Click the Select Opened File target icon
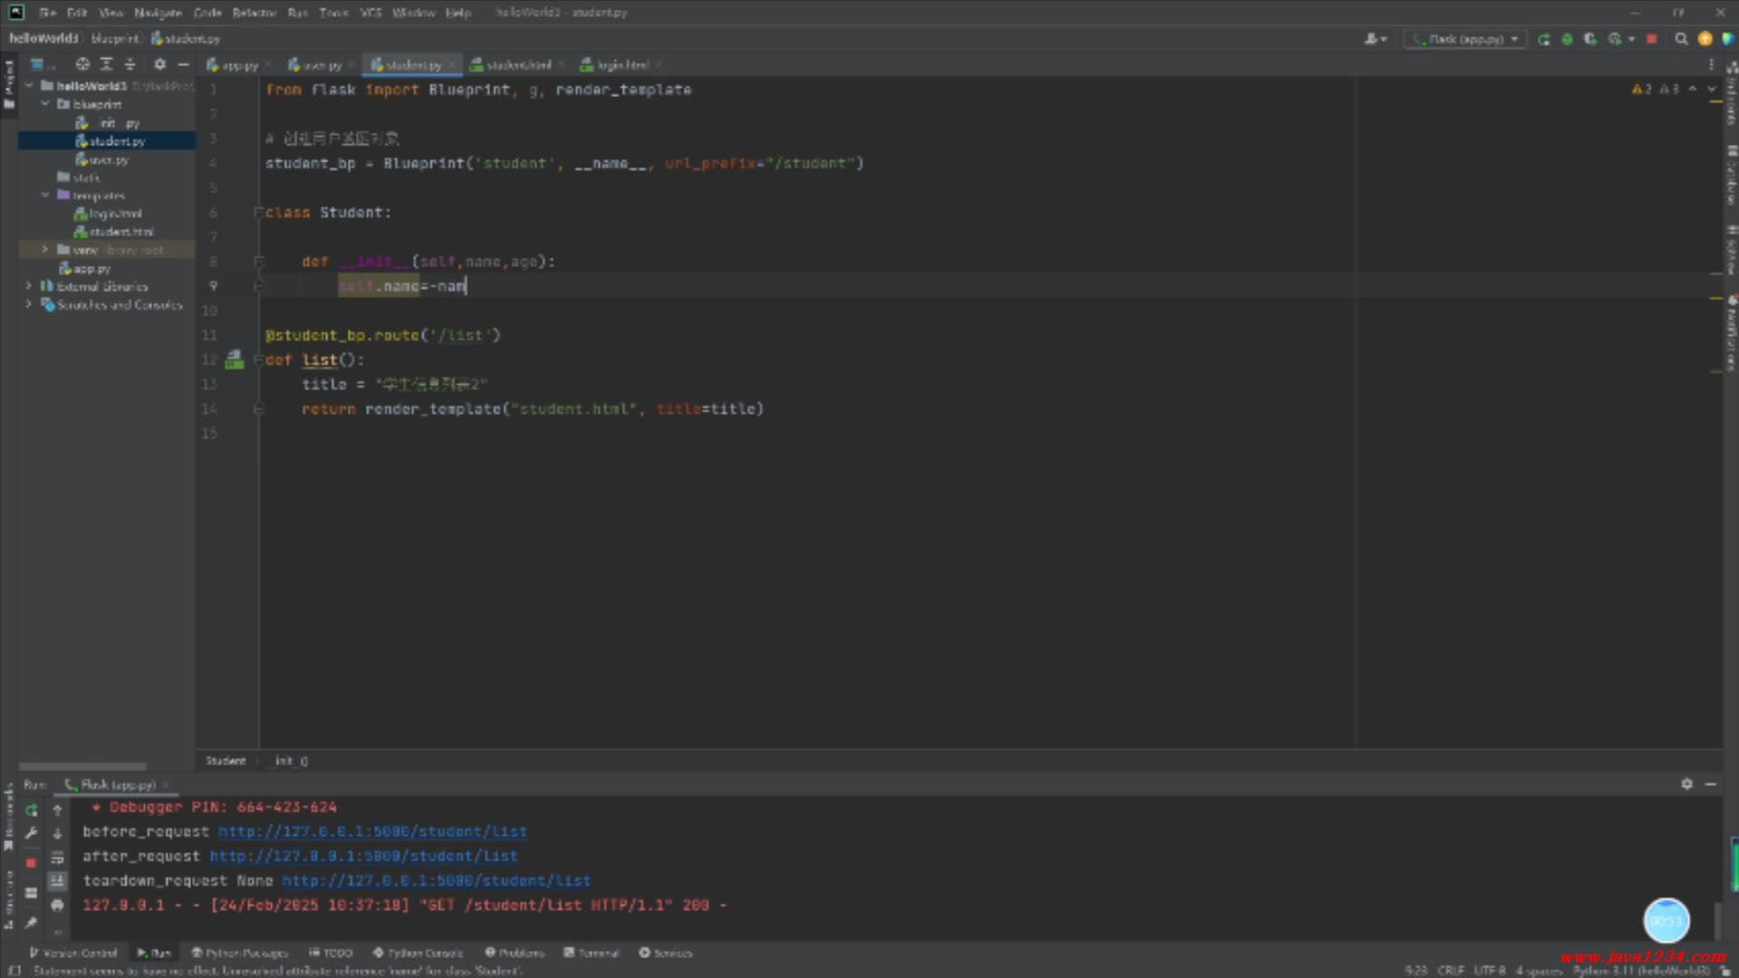This screenshot has height=978, width=1739. (82, 64)
